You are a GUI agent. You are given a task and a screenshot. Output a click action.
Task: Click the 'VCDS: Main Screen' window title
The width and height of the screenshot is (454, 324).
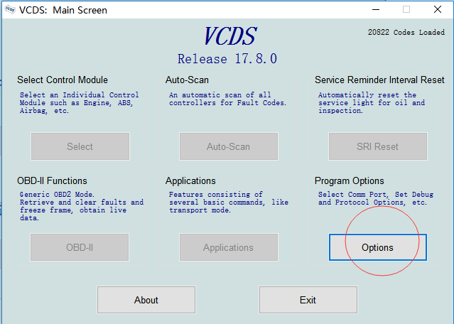(63, 10)
